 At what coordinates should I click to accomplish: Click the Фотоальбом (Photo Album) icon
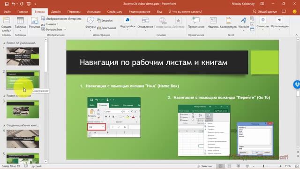click(x=43, y=29)
